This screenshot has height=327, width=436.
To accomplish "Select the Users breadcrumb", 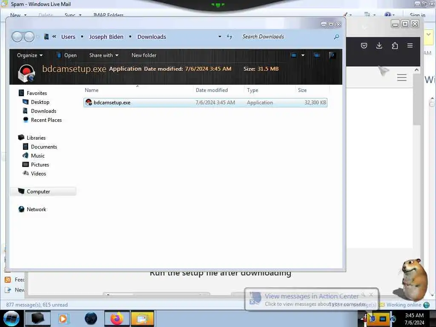I will pyautogui.click(x=68, y=37).
